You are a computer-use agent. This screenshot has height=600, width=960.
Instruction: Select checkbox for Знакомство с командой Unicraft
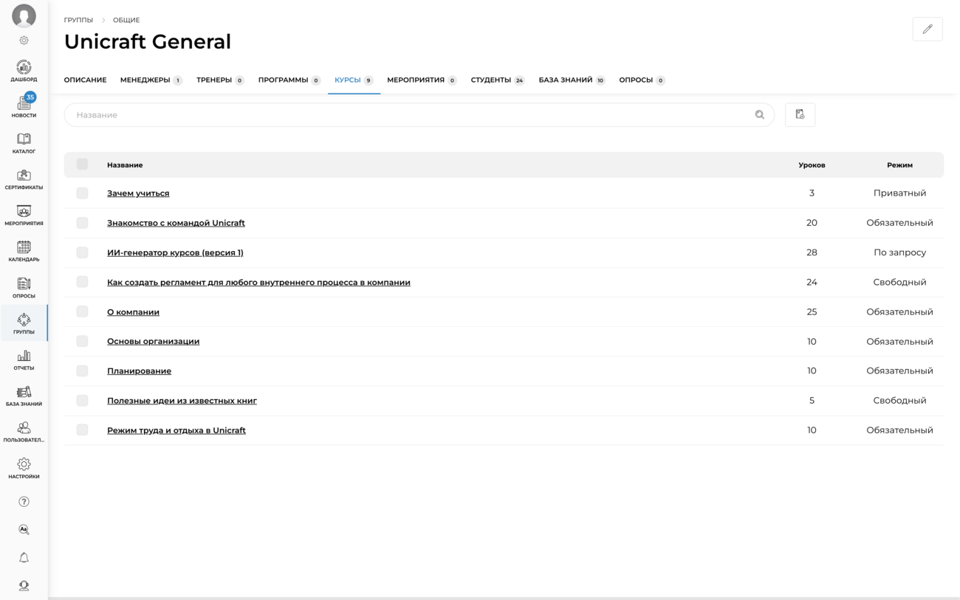[x=82, y=223]
